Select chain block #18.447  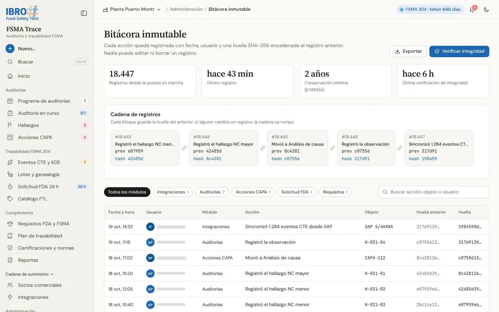pyautogui.click(x=439, y=148)
